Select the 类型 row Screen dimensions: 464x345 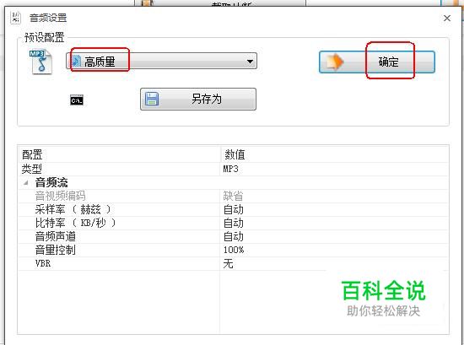point(233,169)
